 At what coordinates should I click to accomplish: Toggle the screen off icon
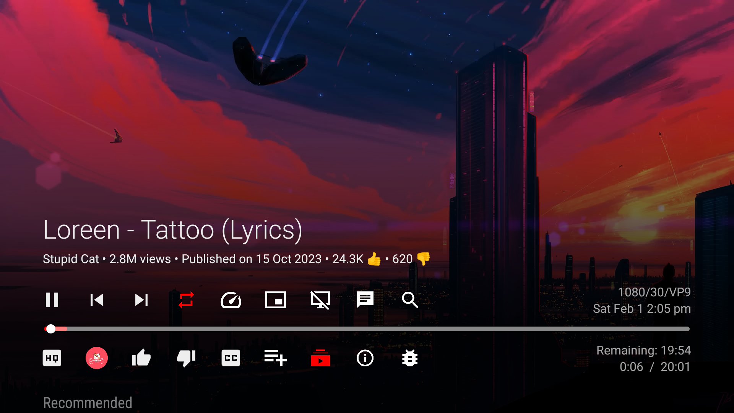pyautogui.click(x=320, y=300)
